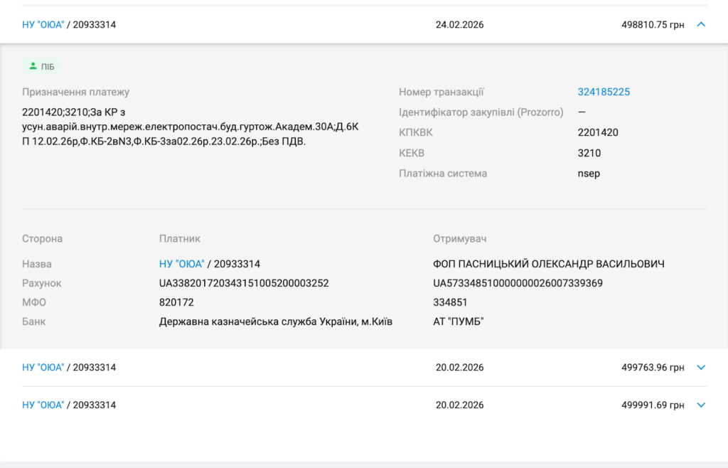Click the 499991.69 грн amount
This screenshot has width=728, height=468.
click(652, 405)
